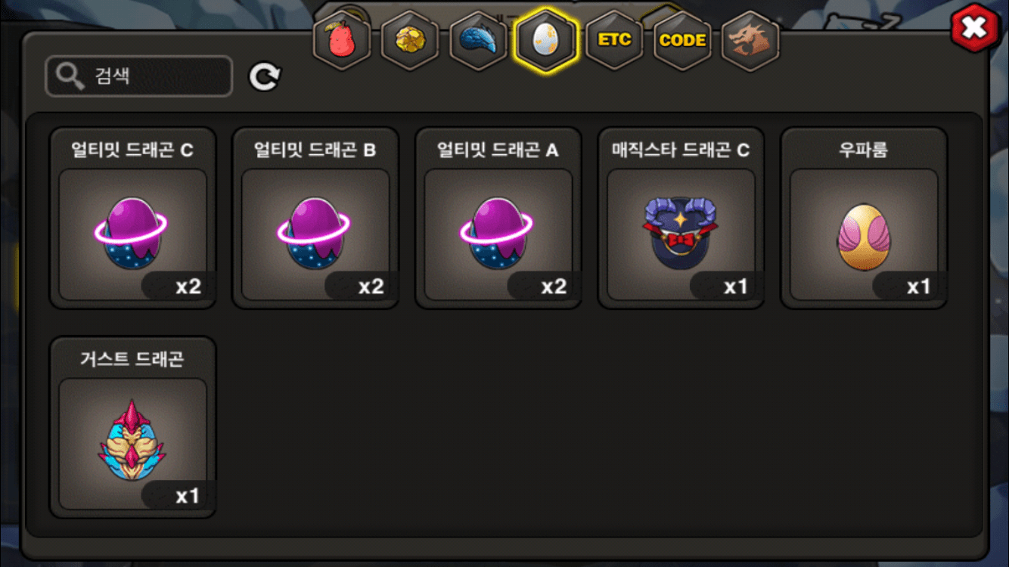Click the refresh arrow icon
The image size is (1009, 567).
pyautogui.click(x=265, y=76)
